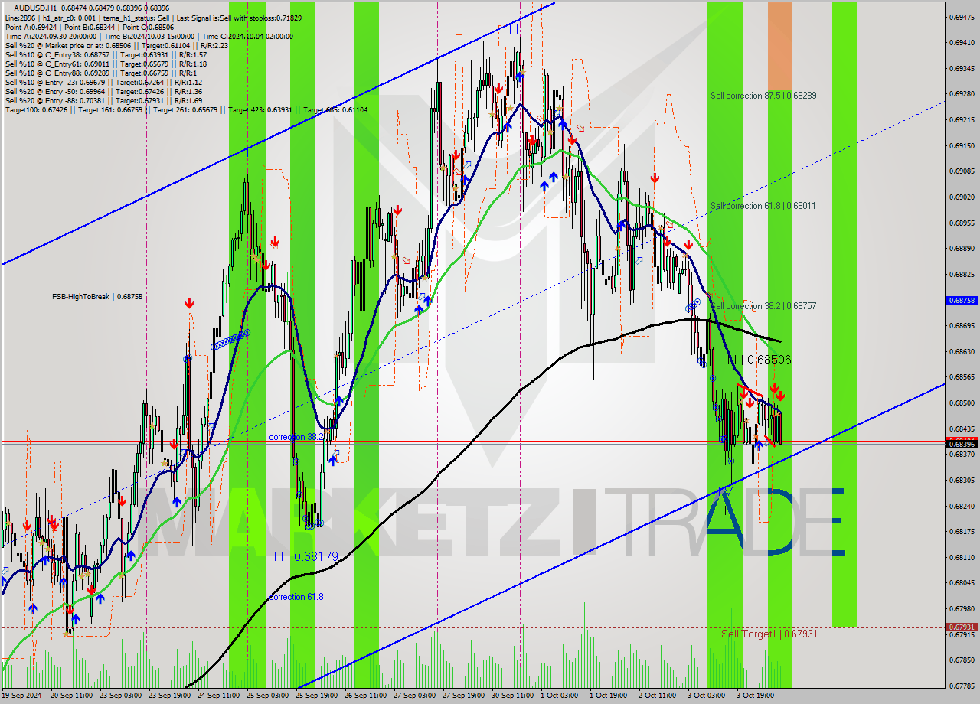Click the 0.68175 price axis label
980x704 pixels.
click(962, 532)
